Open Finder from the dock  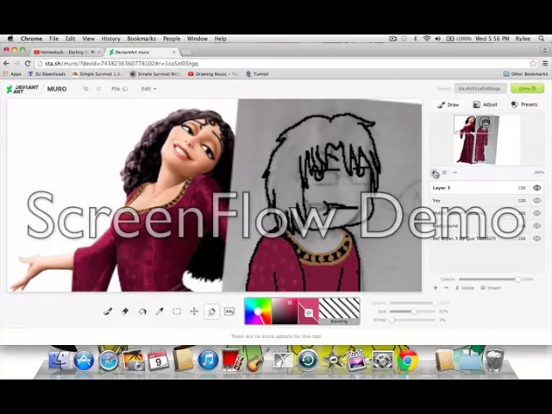[59, 360]
